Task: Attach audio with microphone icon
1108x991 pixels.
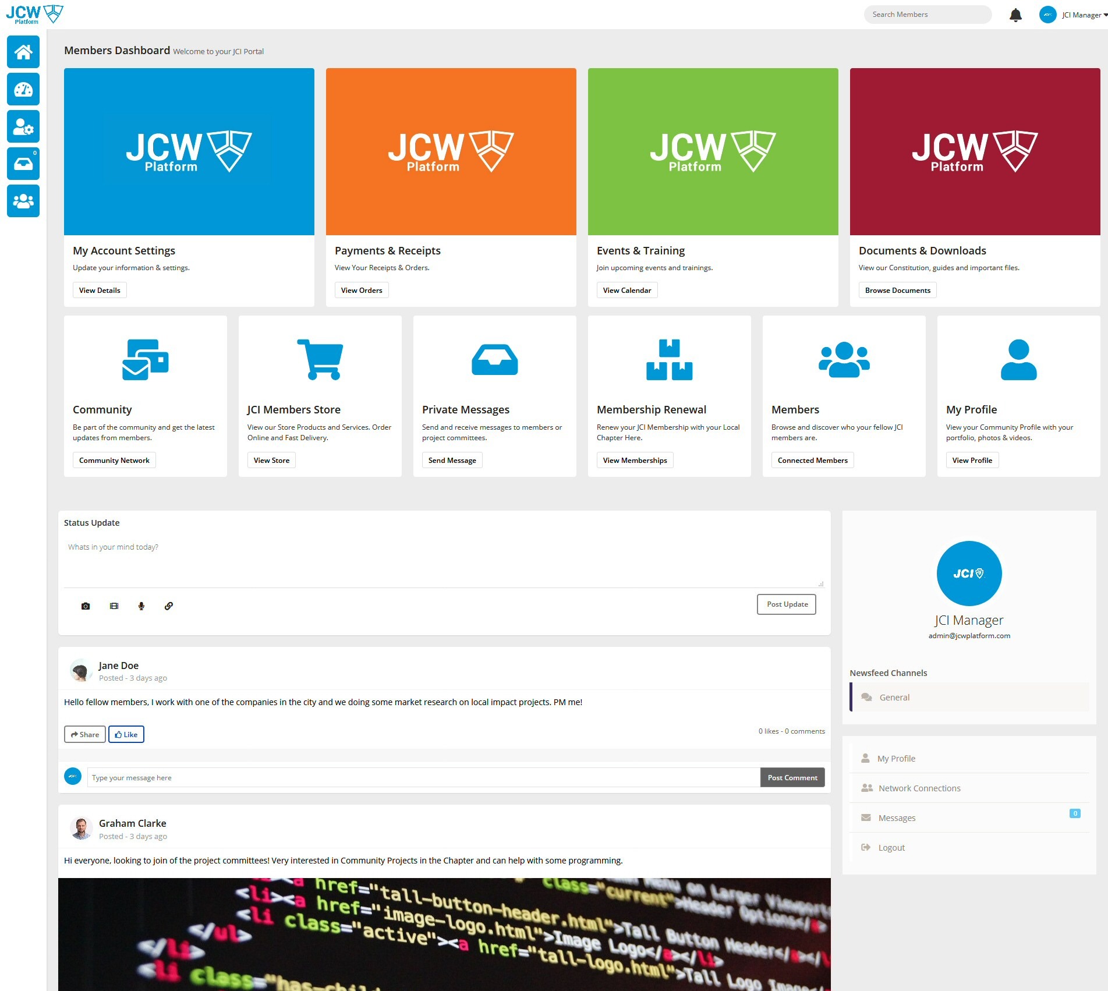Action: click(x=141, y=606)
